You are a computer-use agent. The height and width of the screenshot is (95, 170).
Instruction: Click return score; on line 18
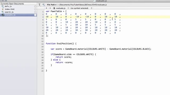(x=63, y=57)
